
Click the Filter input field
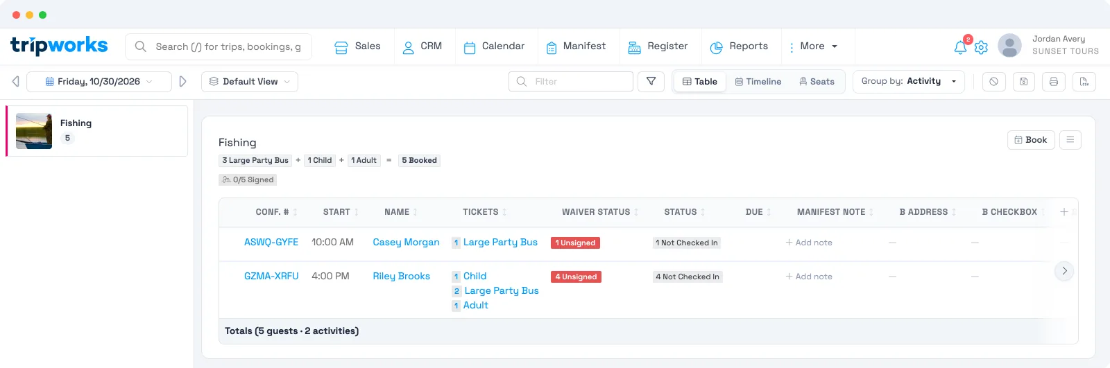(x=571, y=82)
